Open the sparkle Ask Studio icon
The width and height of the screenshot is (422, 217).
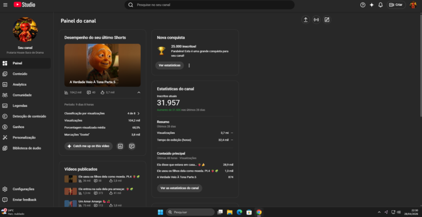[x=372, y=5]
